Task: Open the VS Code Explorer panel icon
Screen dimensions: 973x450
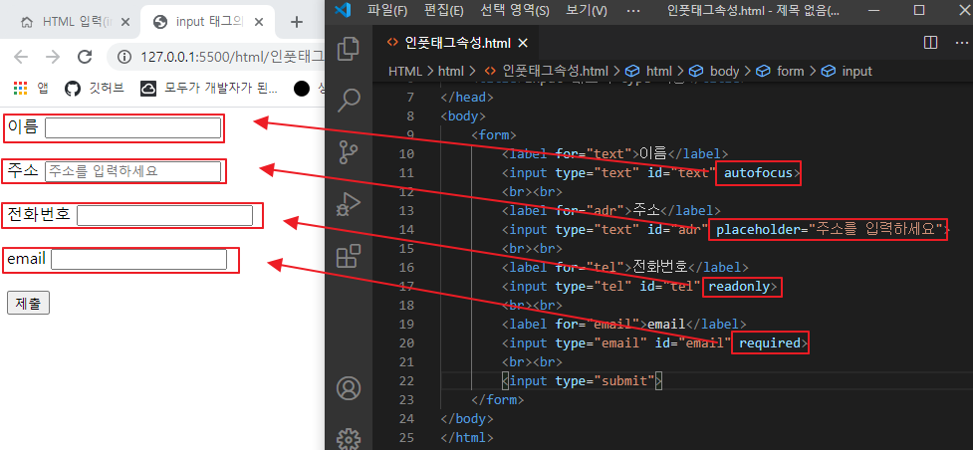Action: pyautogui.click(x=349, y=49)
